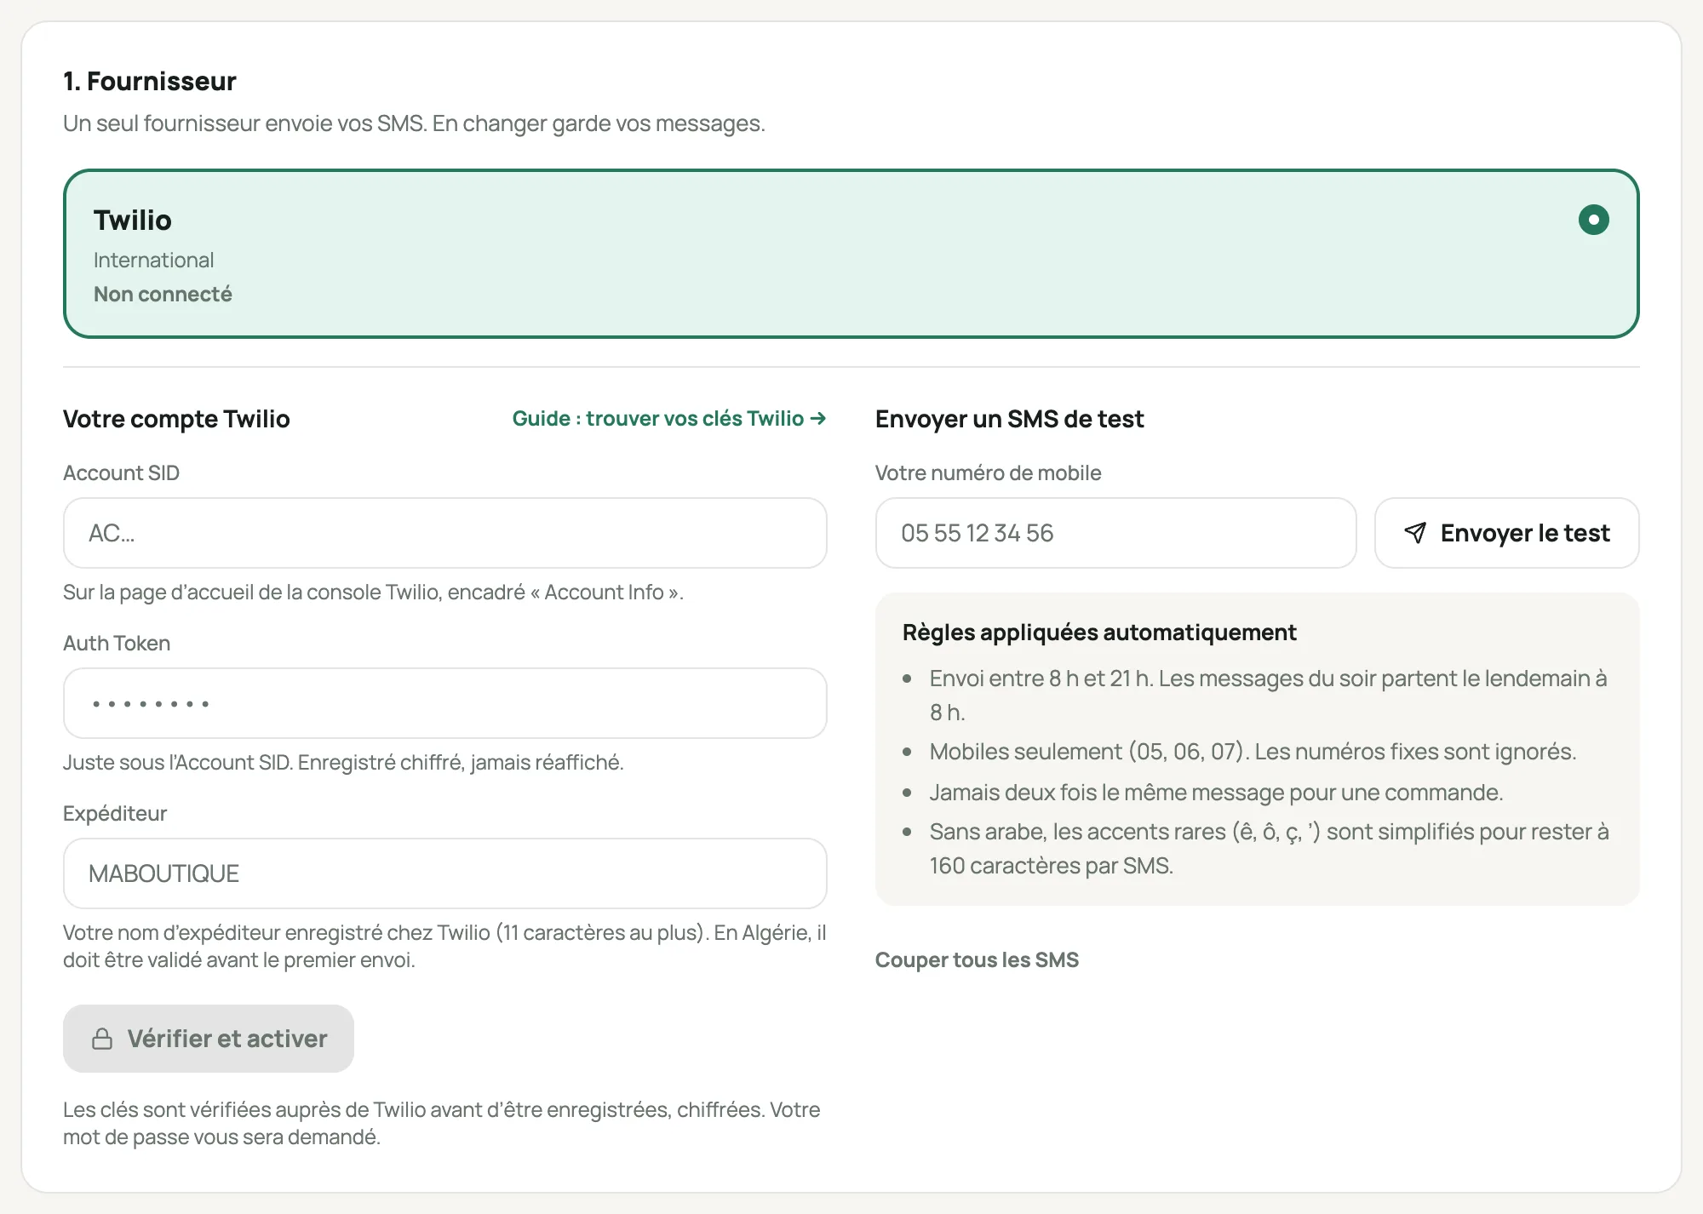Click the paper plane send icon
The image size is (1703, 1214).
tap(1415, 533)
